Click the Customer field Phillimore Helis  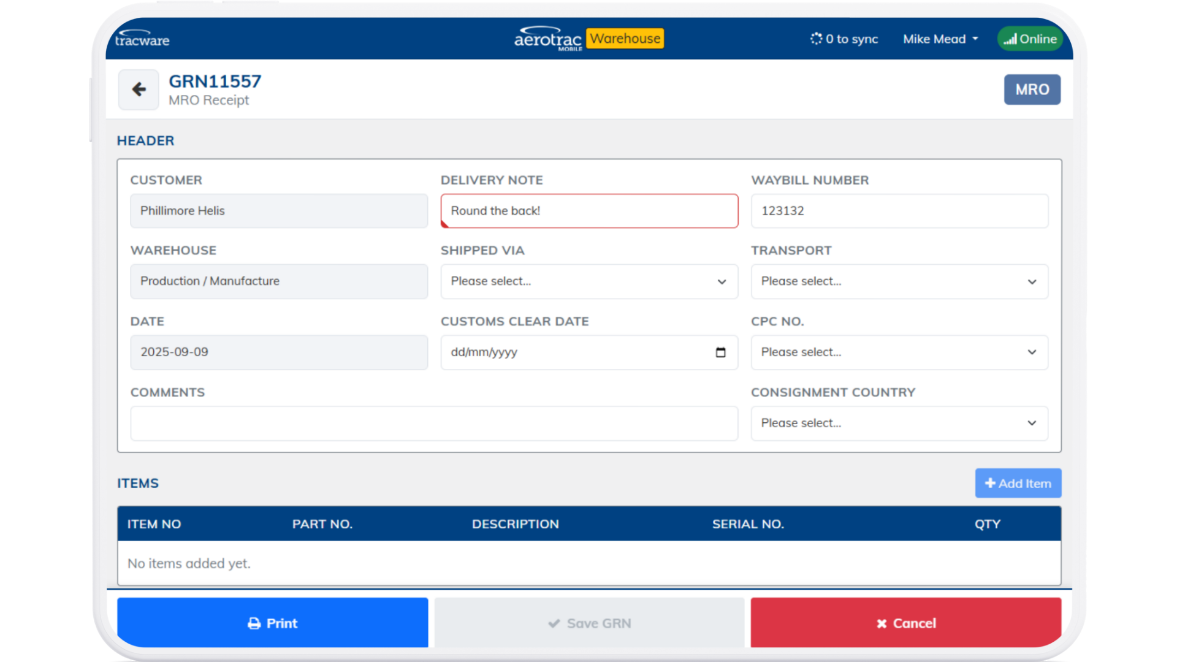click(279, 211)
